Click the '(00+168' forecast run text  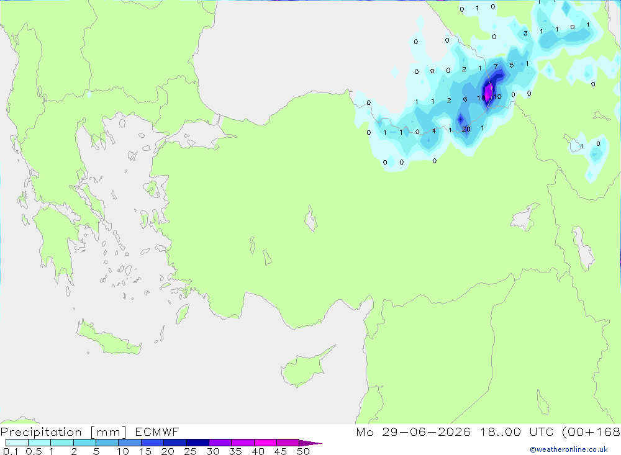(x=591, y=432)
